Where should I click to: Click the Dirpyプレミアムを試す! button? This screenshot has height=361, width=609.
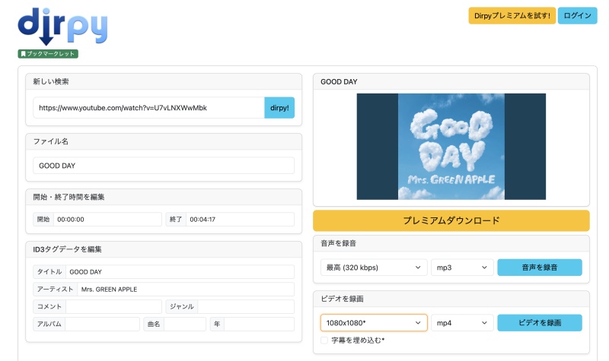pos(512,15)
